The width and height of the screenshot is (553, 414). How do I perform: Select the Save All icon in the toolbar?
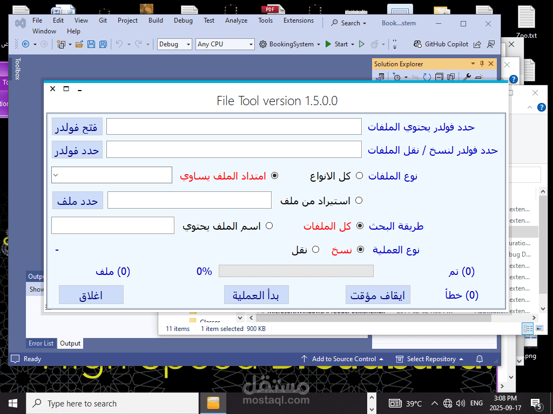[103, 44]
